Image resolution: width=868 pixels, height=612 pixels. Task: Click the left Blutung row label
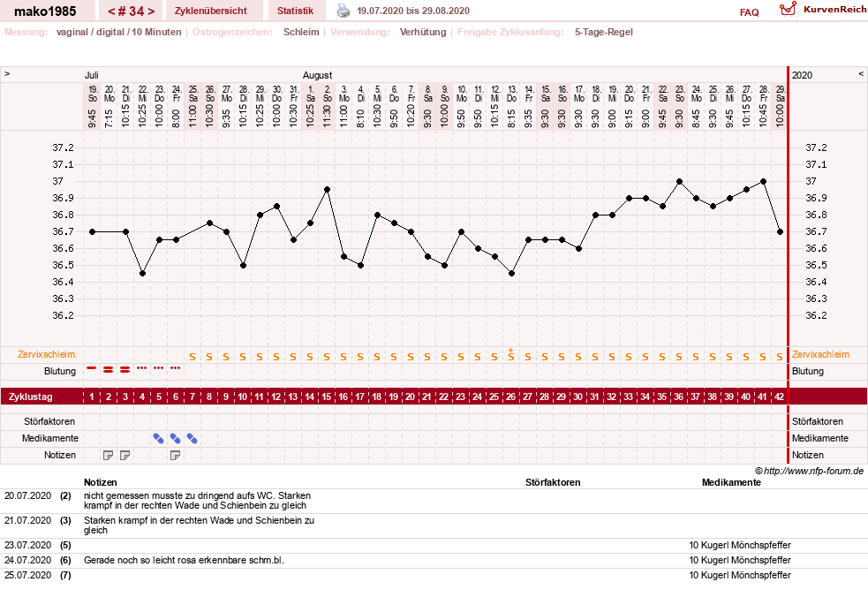tap(60, 371)
